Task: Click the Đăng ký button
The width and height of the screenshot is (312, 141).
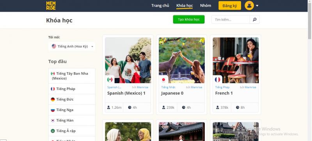Action: point(230,5)
